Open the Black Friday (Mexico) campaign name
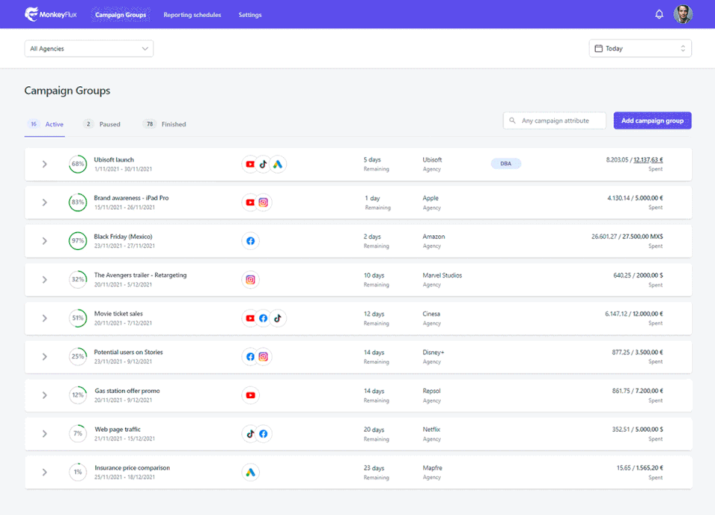The image size is (715, 515). click(x=123, y=237)
